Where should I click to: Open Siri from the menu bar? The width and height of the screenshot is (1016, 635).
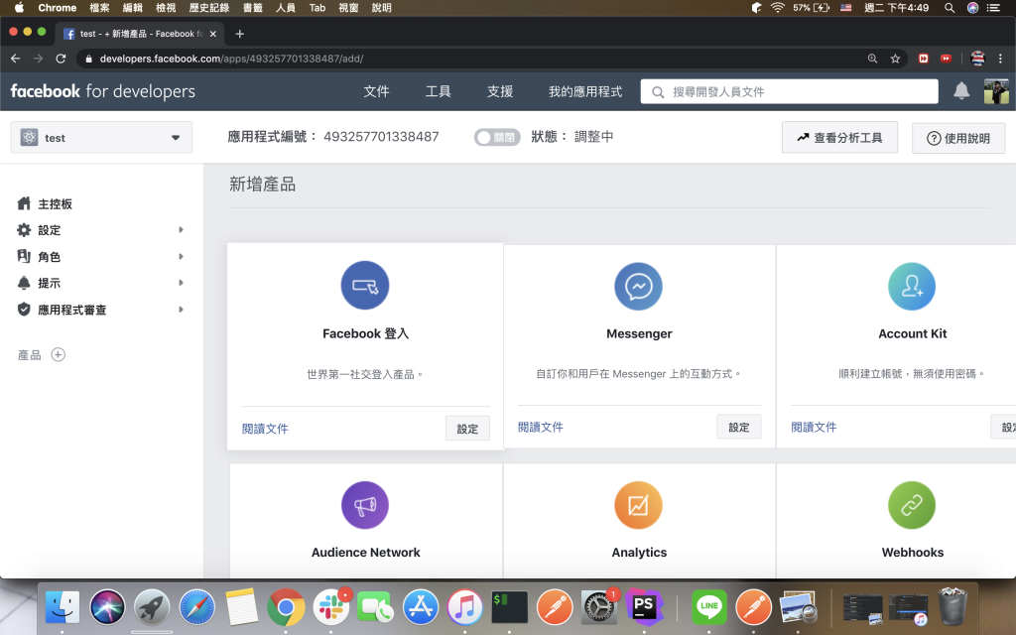coord(972,8)
